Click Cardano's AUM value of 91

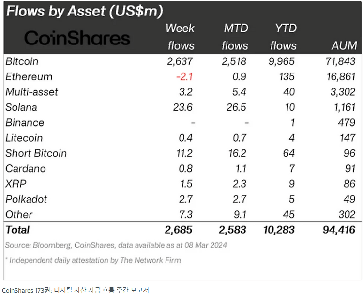(x=350, y=168)
